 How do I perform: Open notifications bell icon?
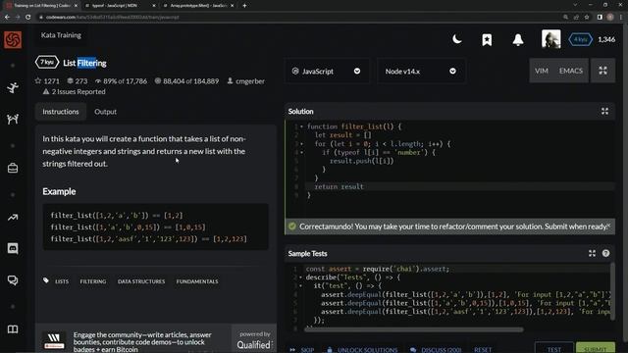click(x=518, y=39)
